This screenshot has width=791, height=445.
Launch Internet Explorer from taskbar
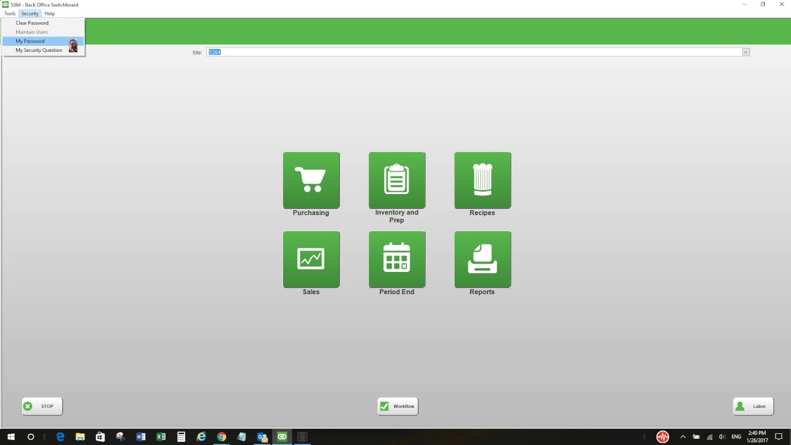coord(201,437)
